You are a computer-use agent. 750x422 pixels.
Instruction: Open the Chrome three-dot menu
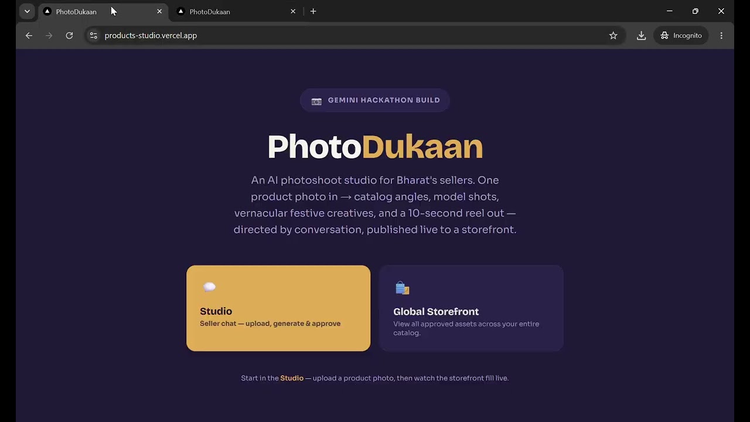pos(721,36)
